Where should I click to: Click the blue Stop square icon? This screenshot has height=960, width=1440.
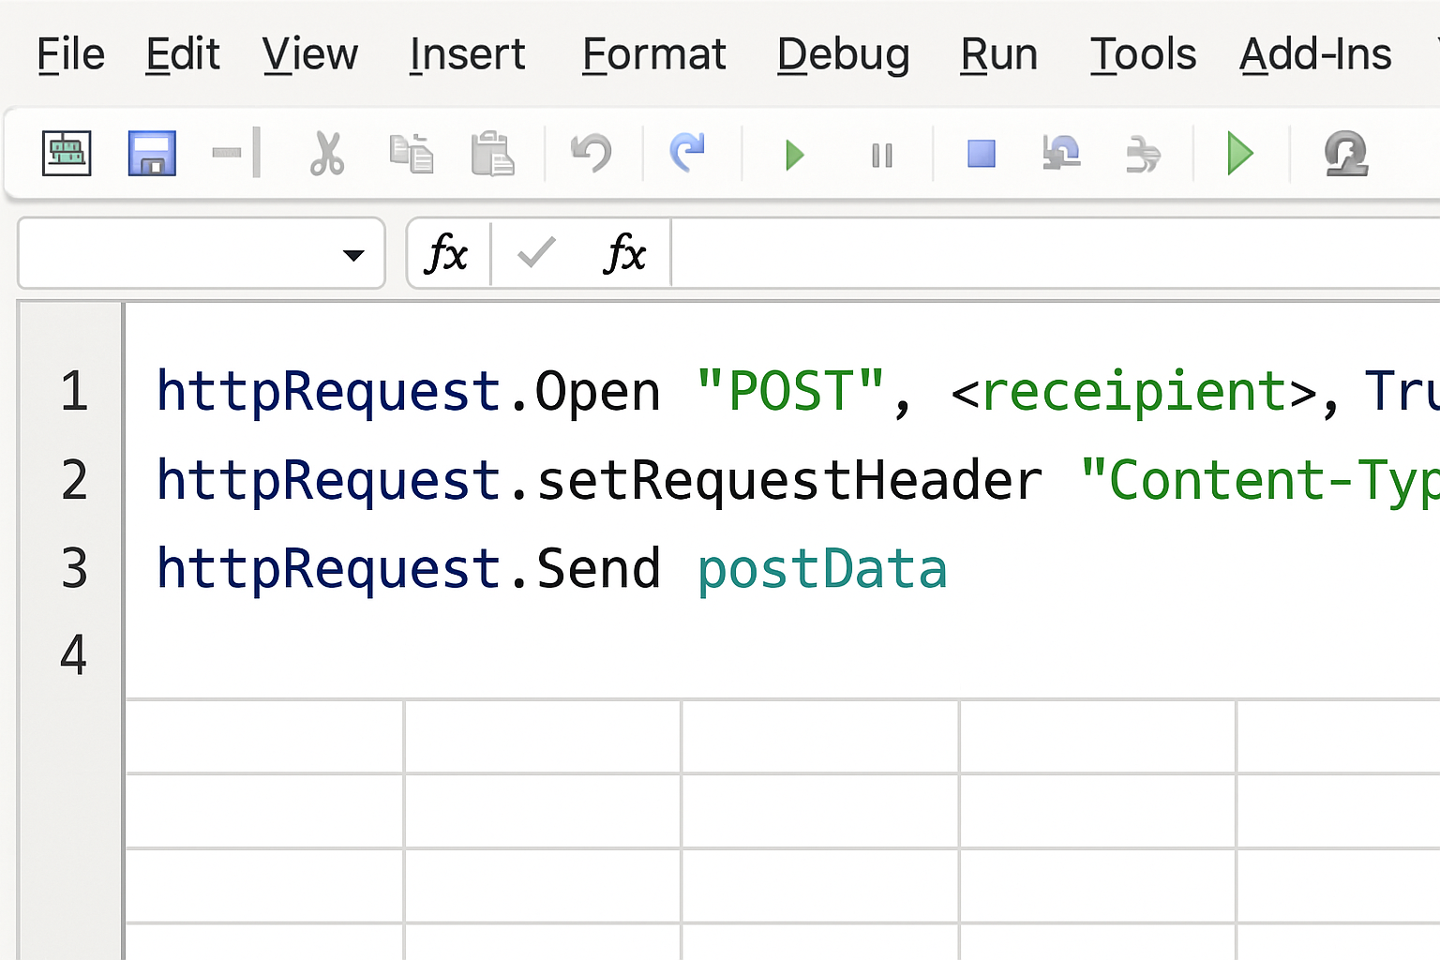pos(982,154)
